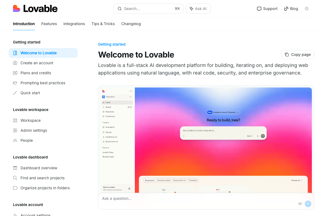Open Plans and credits page

pyautogui.click(x=43, y=73)
